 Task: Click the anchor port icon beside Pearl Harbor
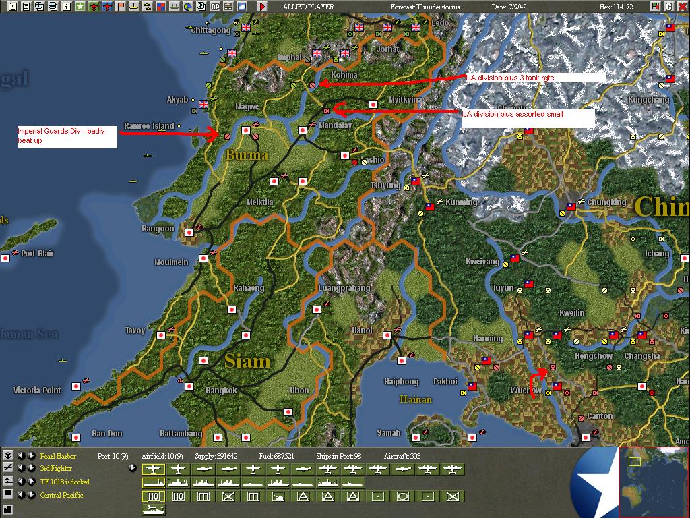click(x=7, y=455)
